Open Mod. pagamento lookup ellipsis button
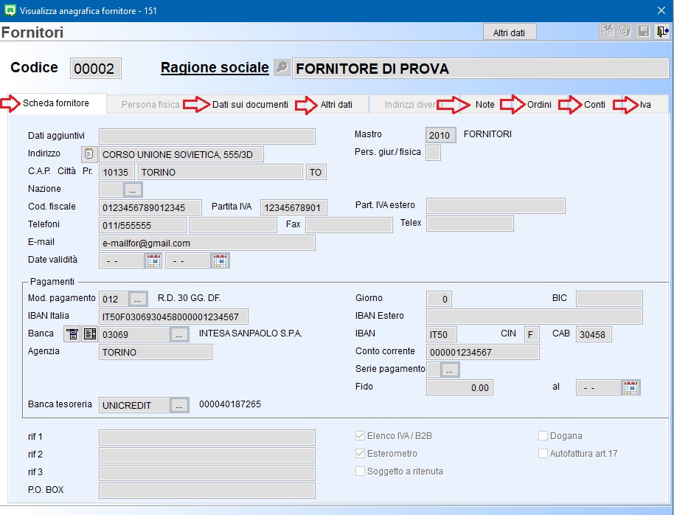 pos(138,299)
